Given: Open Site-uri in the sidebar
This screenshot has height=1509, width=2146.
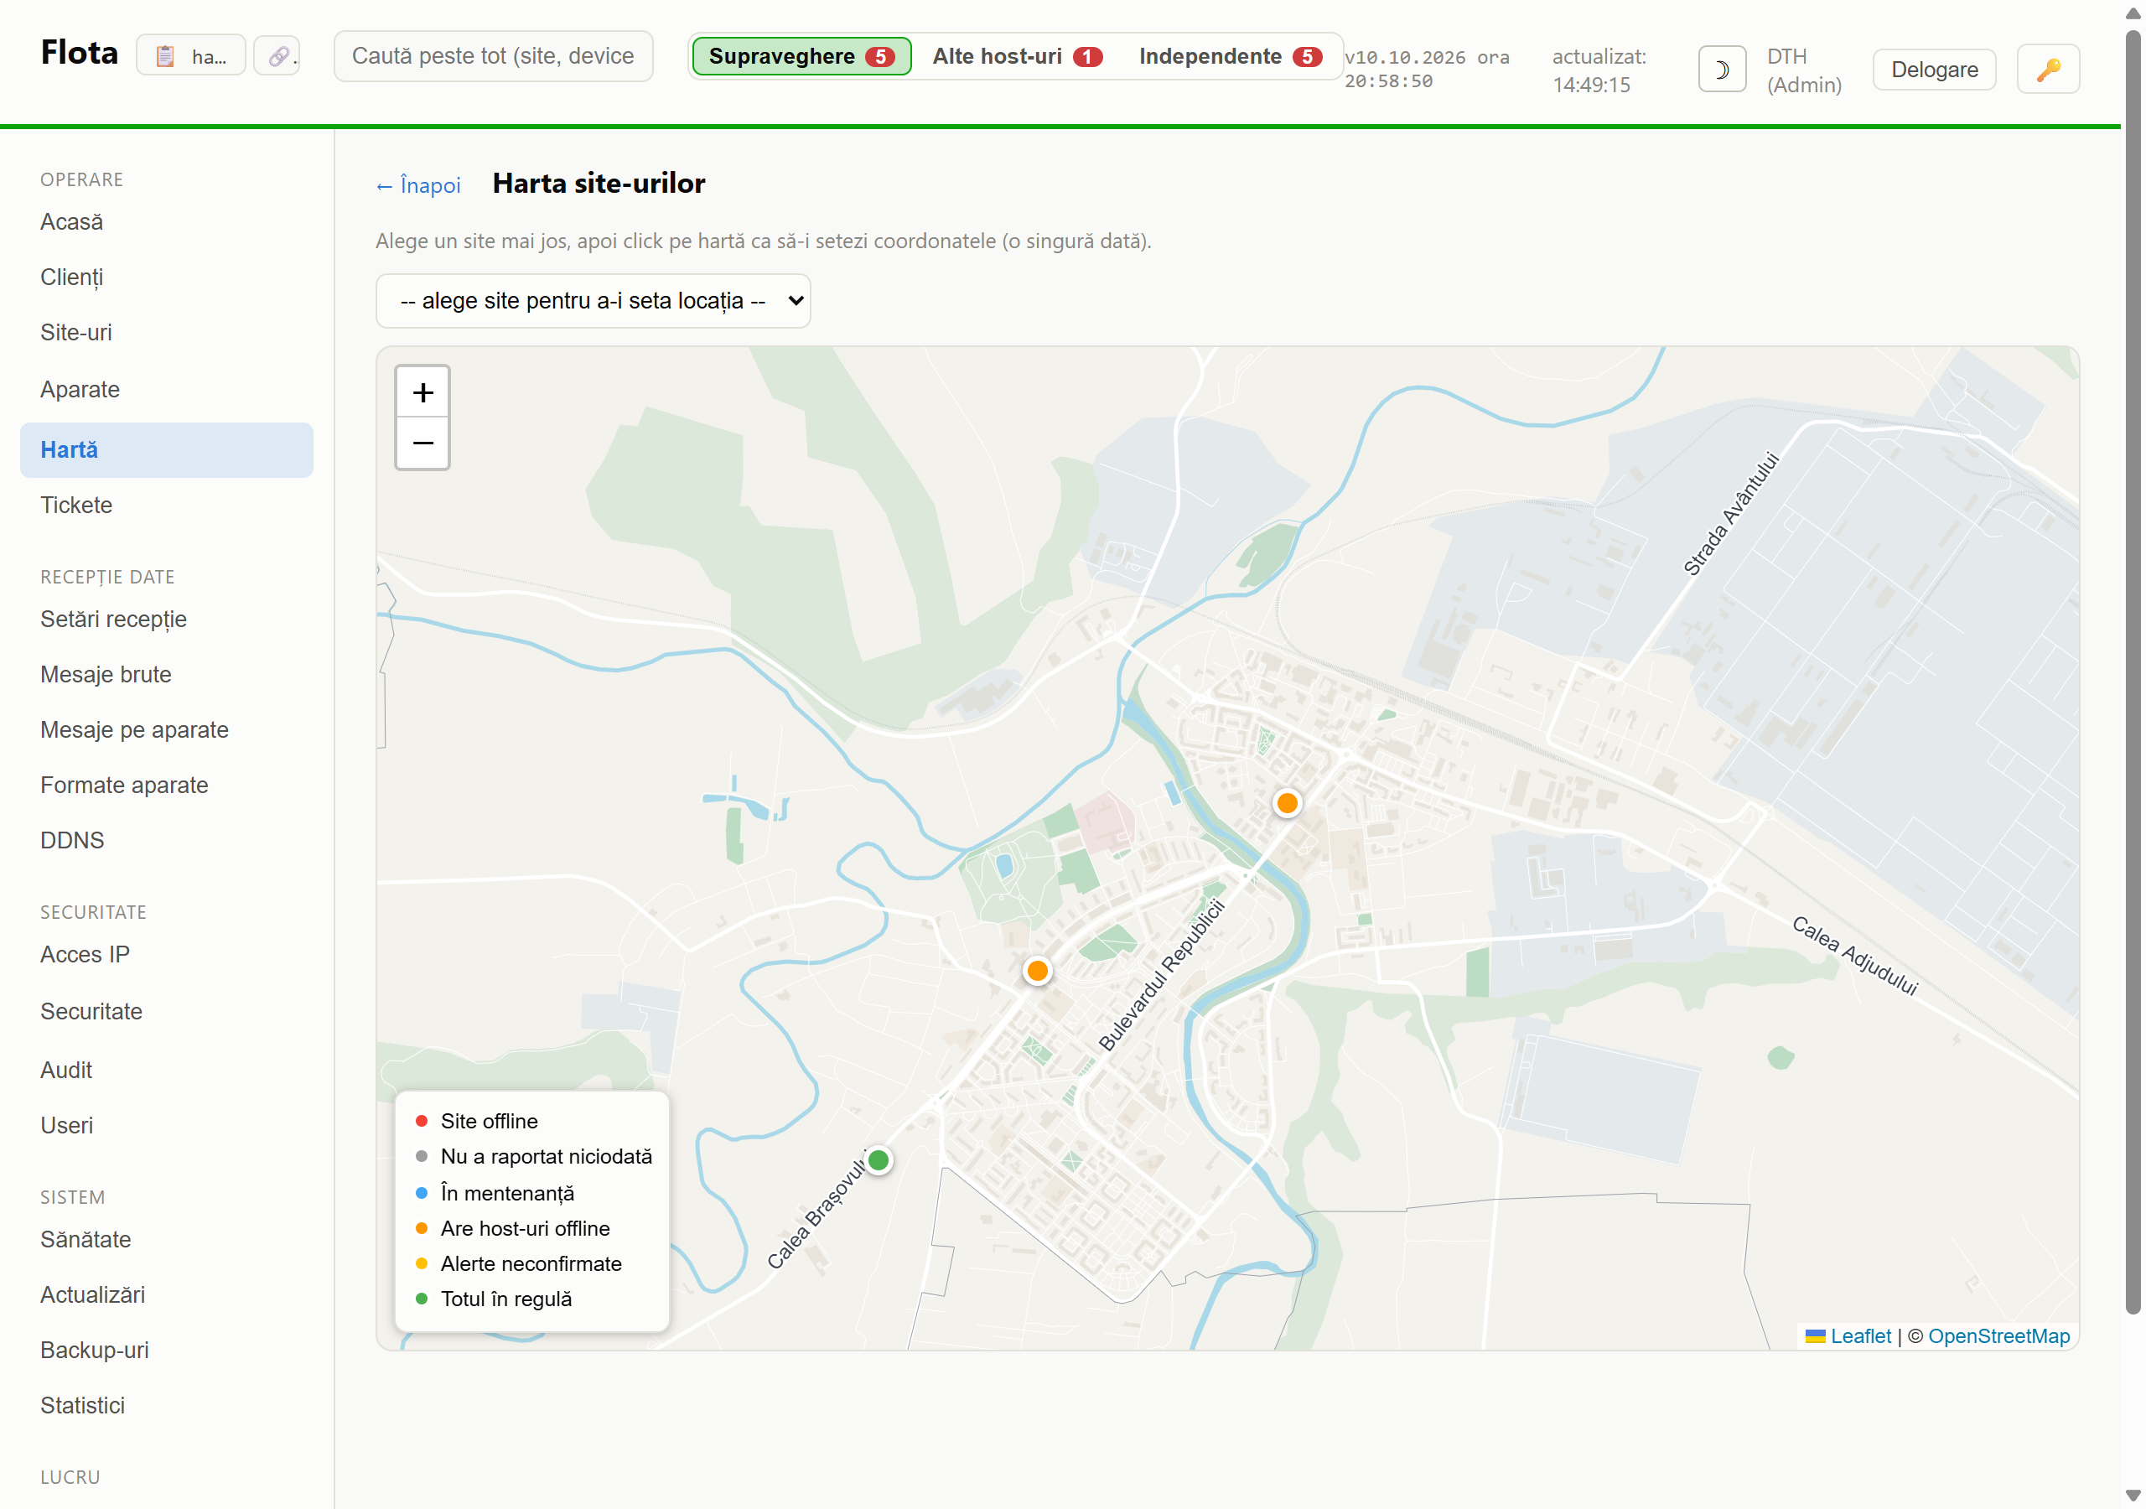Looking at the screenshot, I should (166, 333).
